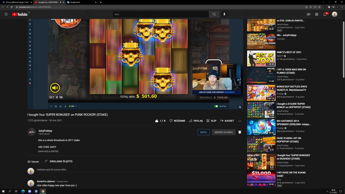The image size is (345, 194).
Task: Open HUGE $16000+ HIT video title
Action: pyautogui.click(x=289, y=140)
